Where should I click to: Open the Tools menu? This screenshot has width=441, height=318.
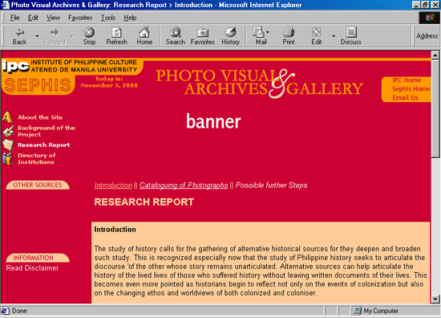point(108,18)
